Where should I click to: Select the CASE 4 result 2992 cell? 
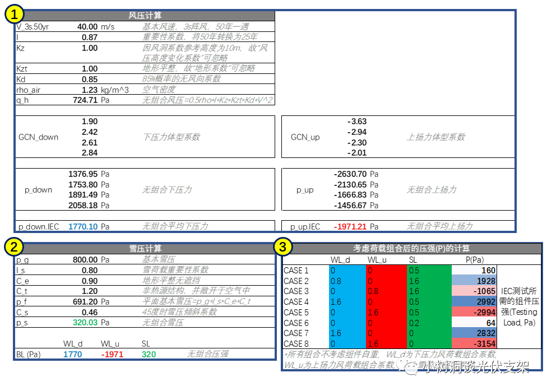pyautogui.click(x=474, y=302)
